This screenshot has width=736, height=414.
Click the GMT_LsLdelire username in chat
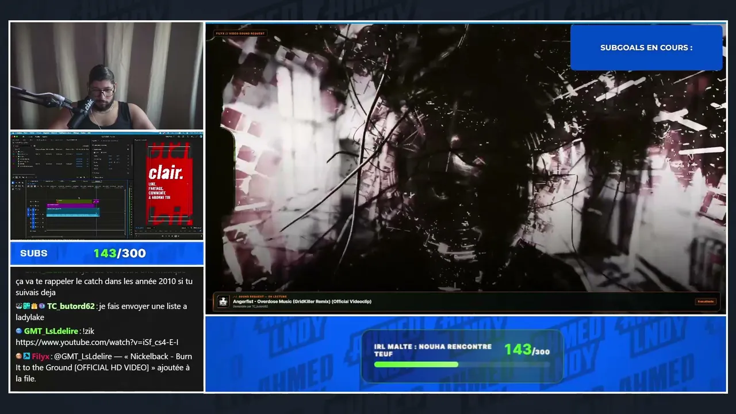[x=51, y=331]
